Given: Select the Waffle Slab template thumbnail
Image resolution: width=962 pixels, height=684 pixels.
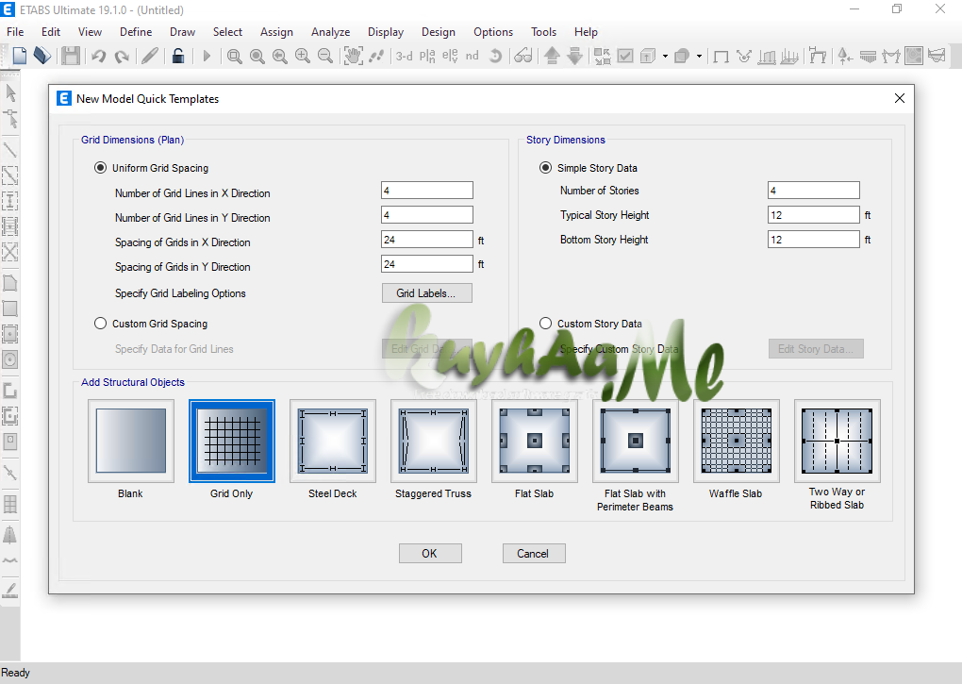Looking at the screenshot, I should click(737, 441).
